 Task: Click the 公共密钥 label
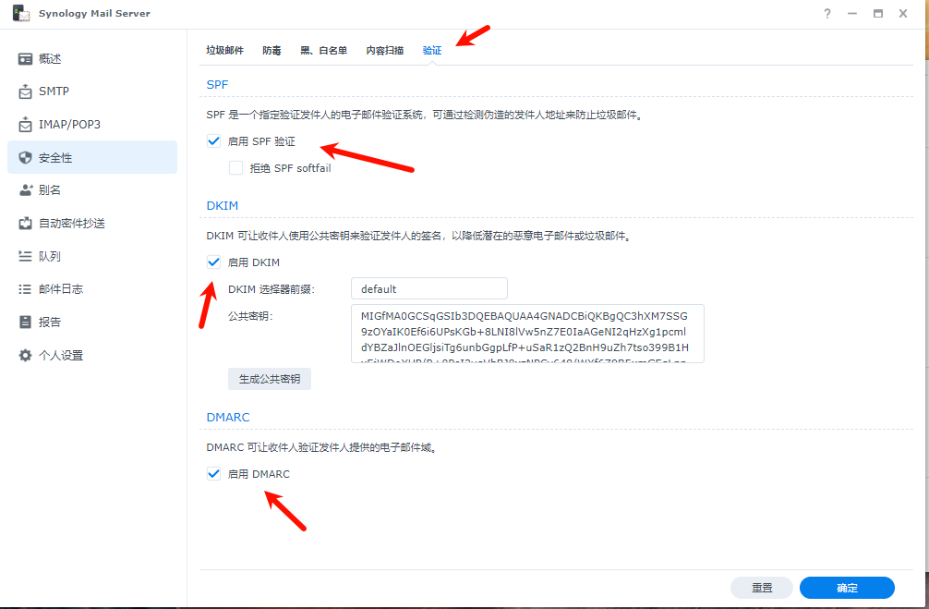pos(250,317)
